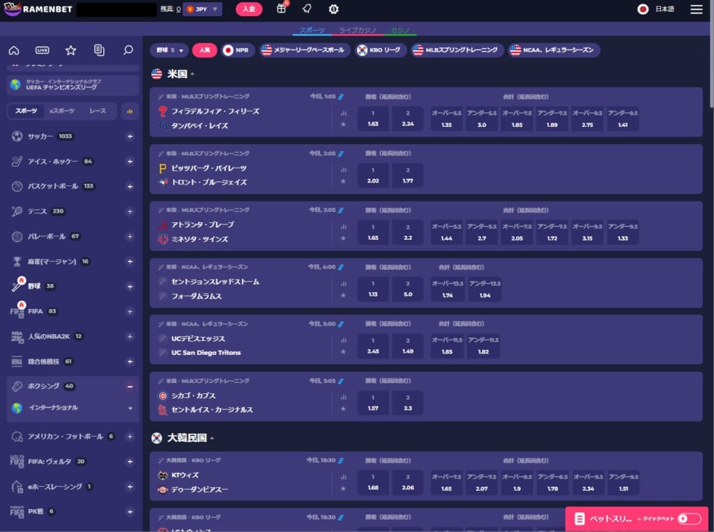714x532 pixels.
Task: Favorite the KT Wiz vs Doosan Bears match
Action: (343, 488)
